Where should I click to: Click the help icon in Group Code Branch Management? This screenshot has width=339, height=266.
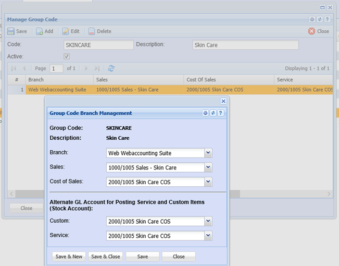[221, 113]
